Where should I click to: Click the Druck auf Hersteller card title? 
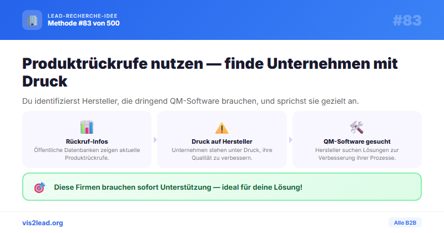[x=221, y=141]
